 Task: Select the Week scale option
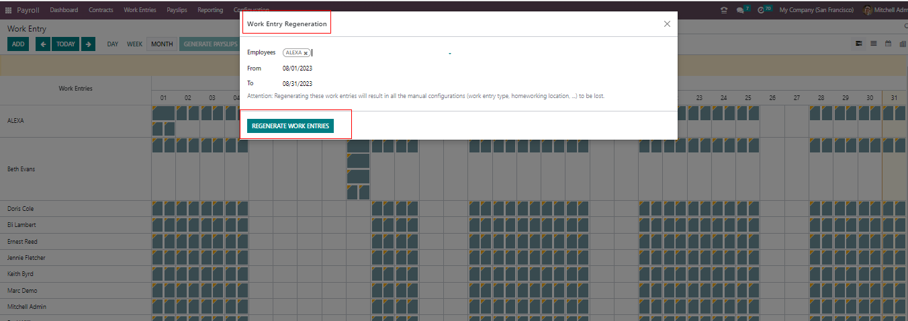point(134,44)
